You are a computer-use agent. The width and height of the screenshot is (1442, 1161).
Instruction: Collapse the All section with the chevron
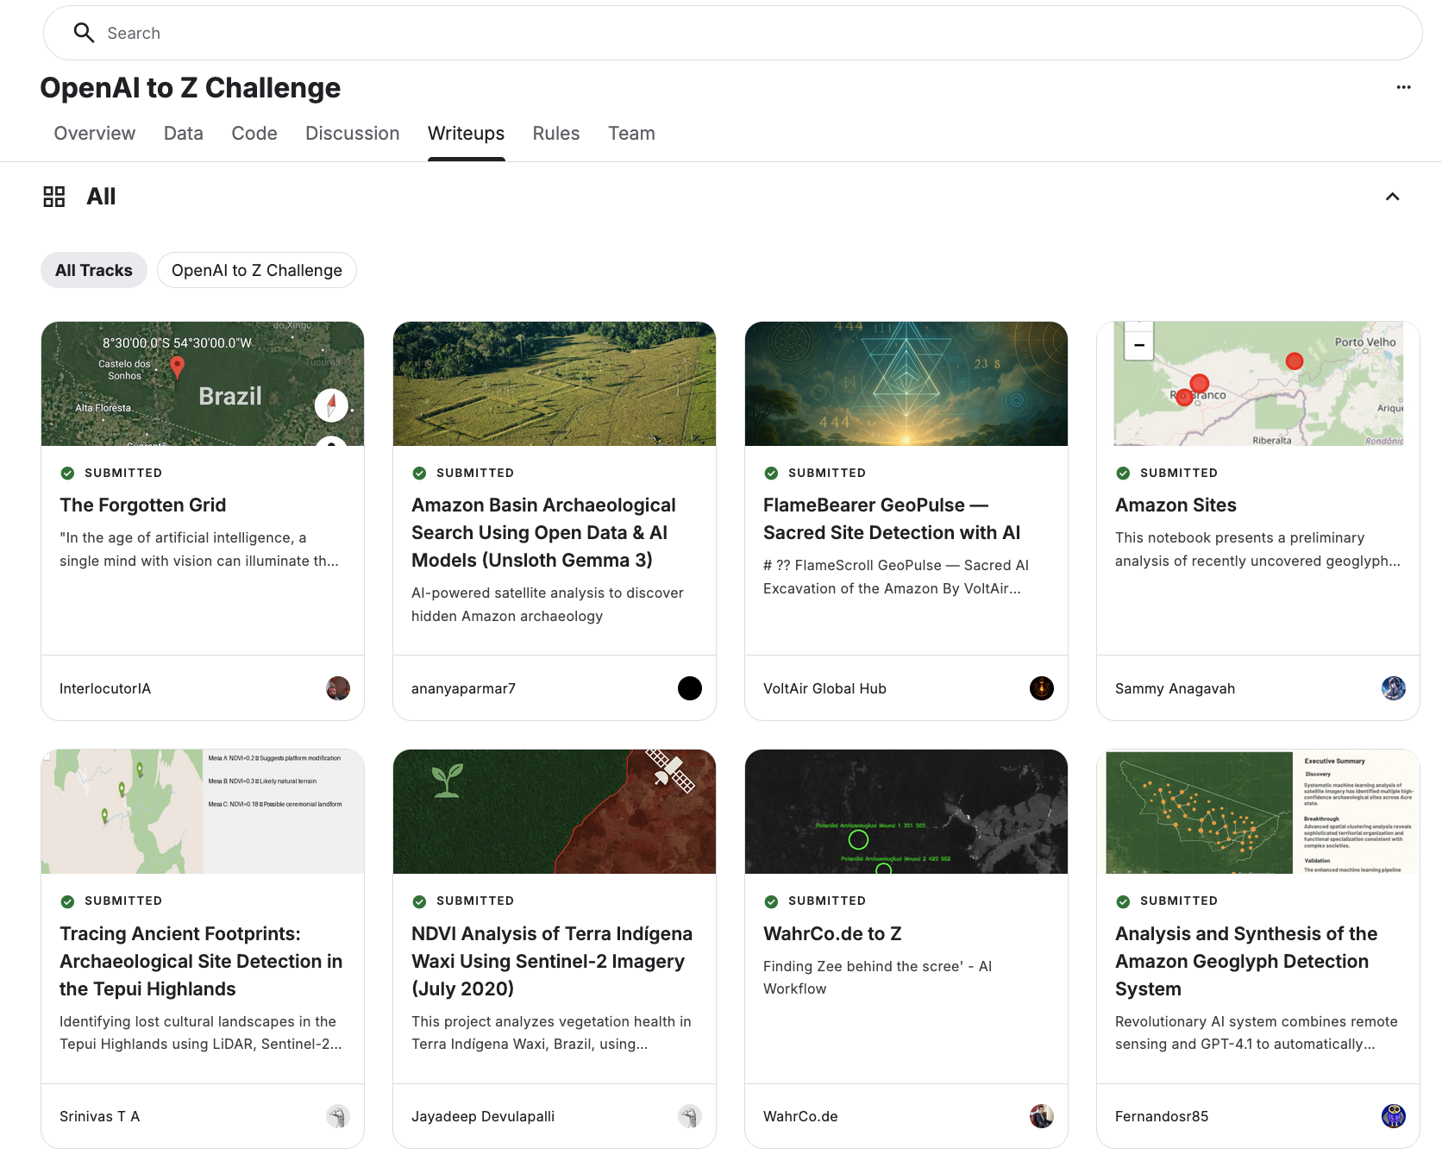[1392, 197]
